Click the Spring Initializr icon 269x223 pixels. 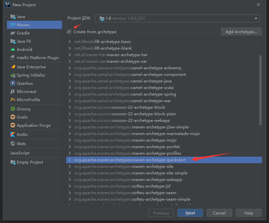13,75
